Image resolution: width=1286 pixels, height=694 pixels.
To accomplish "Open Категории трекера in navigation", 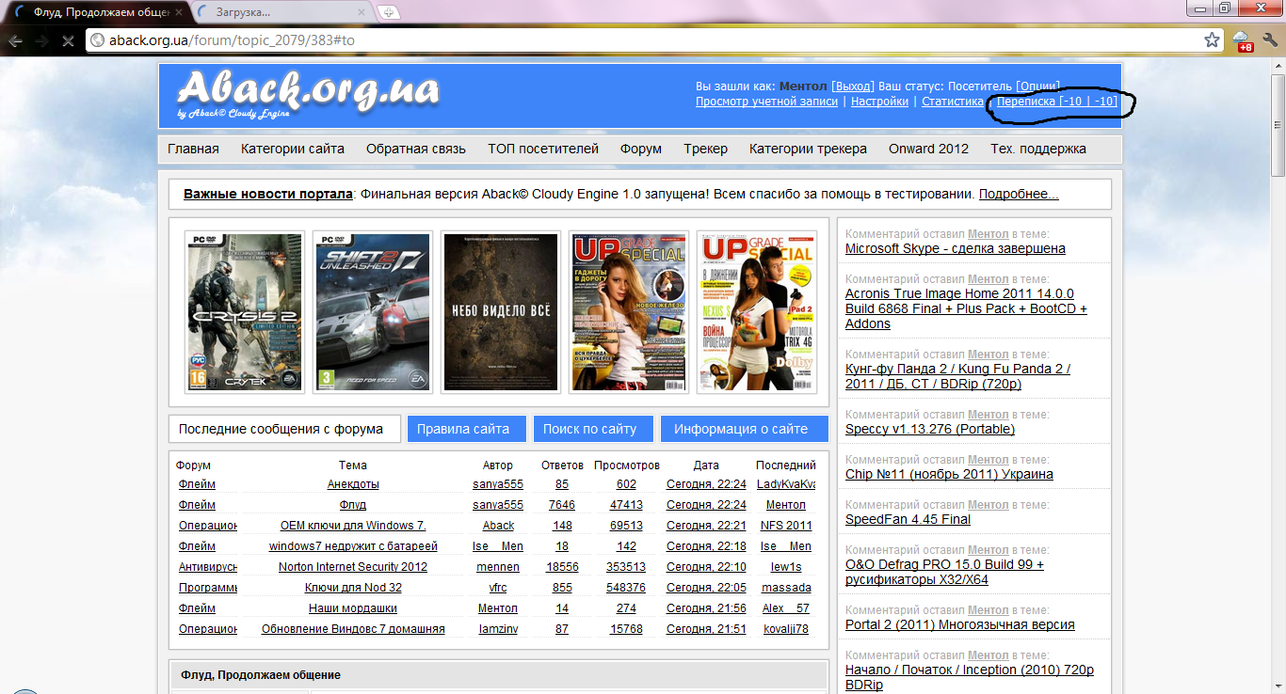I will 808,149.
